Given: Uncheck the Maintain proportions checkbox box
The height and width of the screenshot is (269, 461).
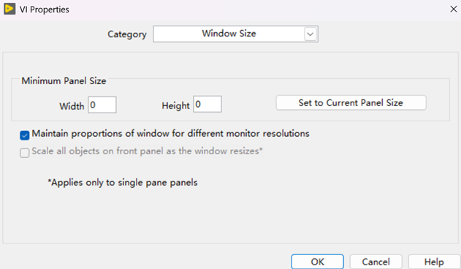Looking at the screenshot, I should (25, 135).
